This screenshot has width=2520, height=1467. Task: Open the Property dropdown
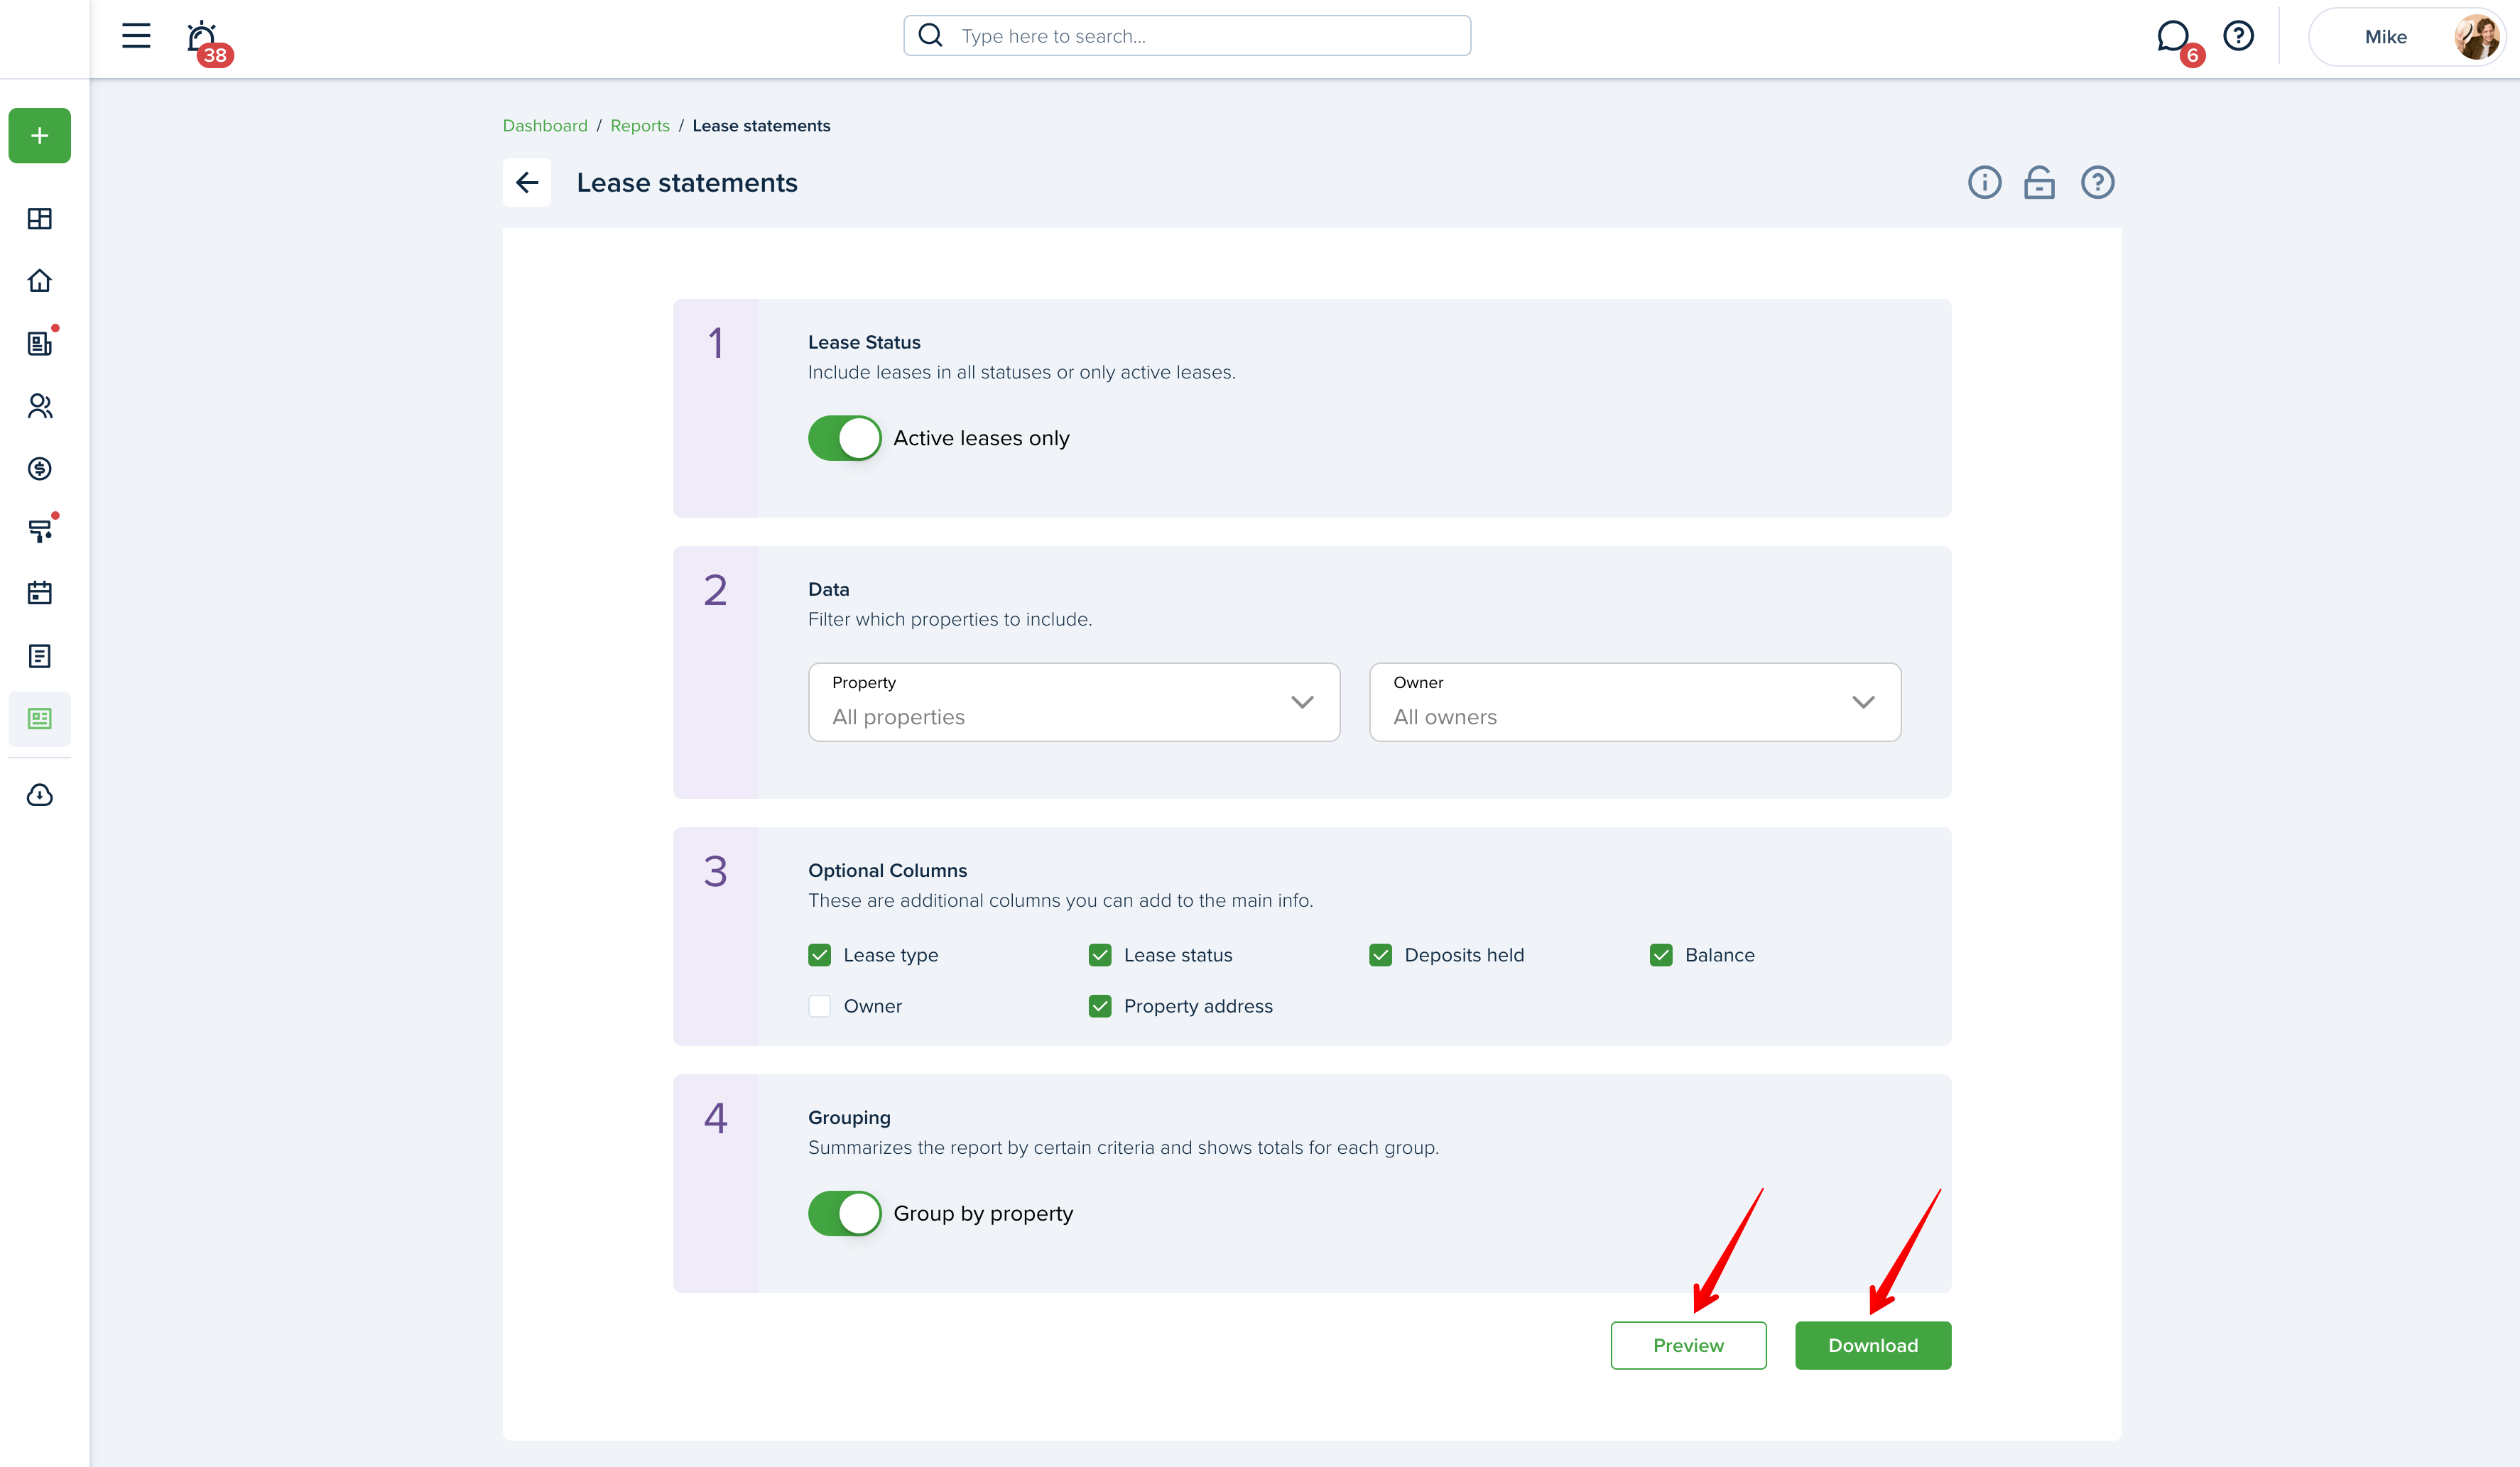point(1074,702)
